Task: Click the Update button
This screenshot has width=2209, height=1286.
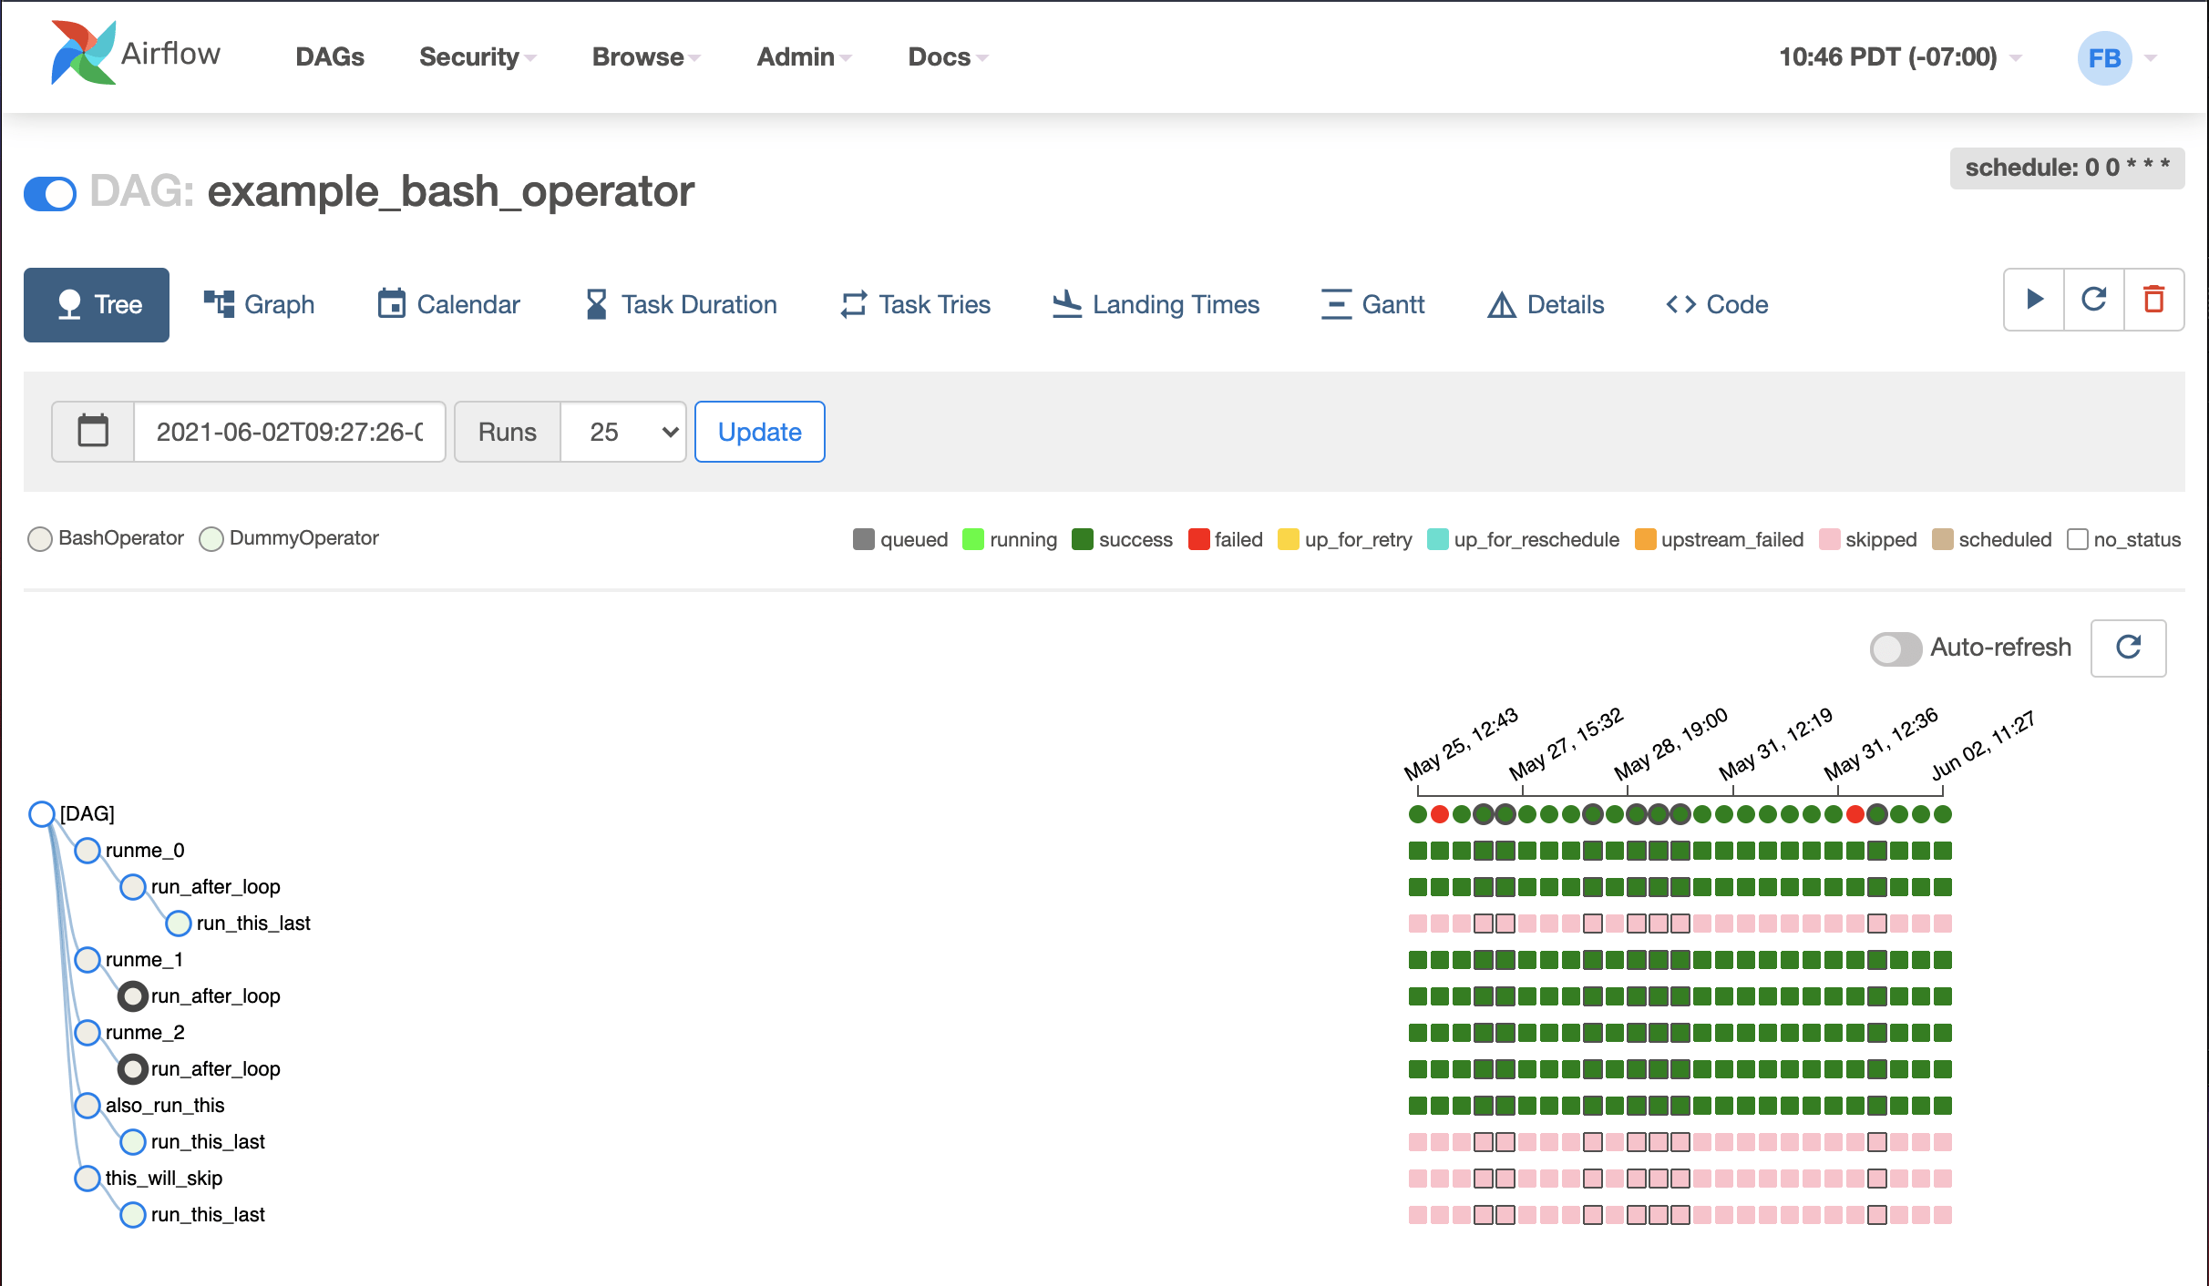Action: tap(759, 431)
